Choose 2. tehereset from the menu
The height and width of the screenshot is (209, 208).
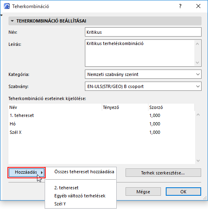click(81, 188)
